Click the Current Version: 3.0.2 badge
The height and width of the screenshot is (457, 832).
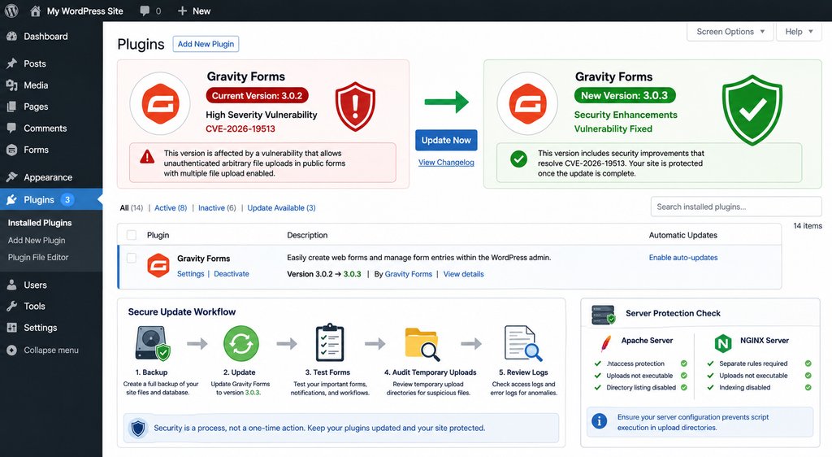(257, 95)
